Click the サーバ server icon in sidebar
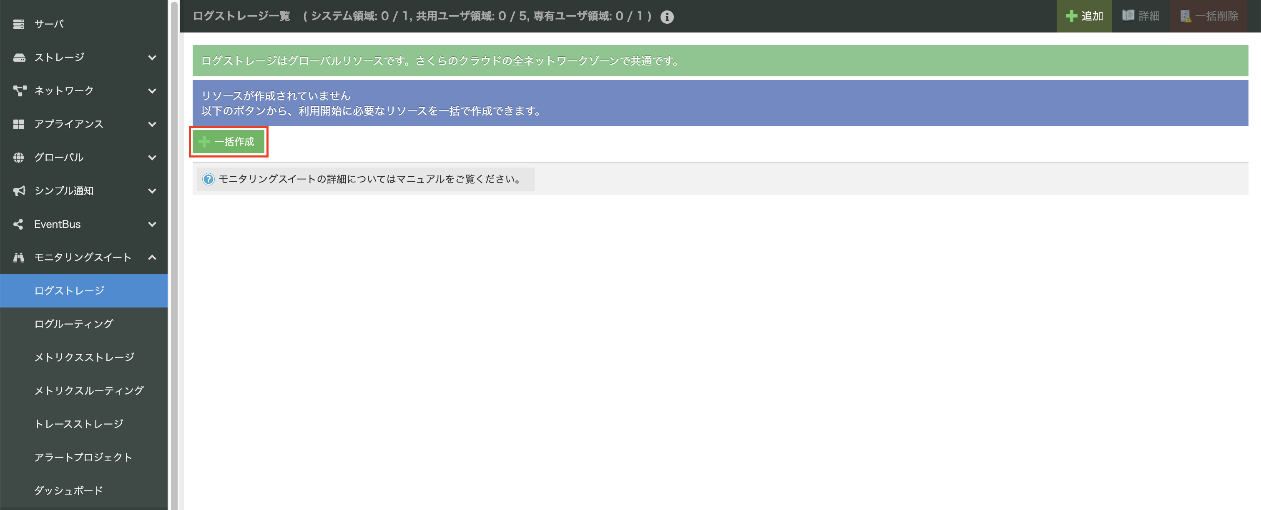 pyautogui.click(x=19, y=24)
